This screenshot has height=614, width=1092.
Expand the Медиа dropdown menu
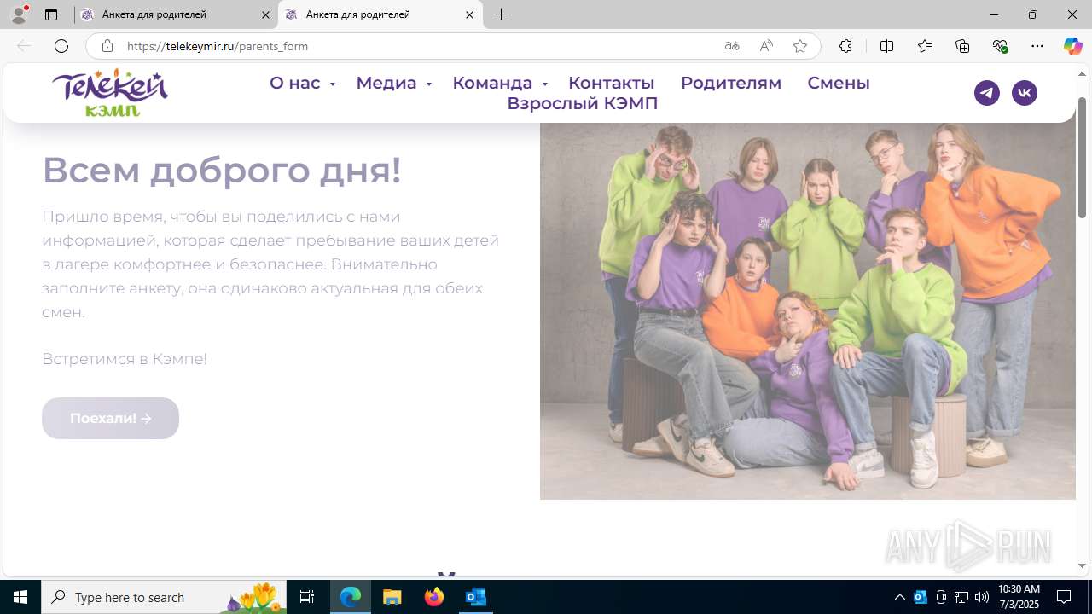394,83
